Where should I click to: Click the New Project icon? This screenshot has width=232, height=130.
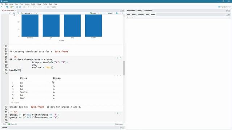pyautogui.click(x=7, y=7)
